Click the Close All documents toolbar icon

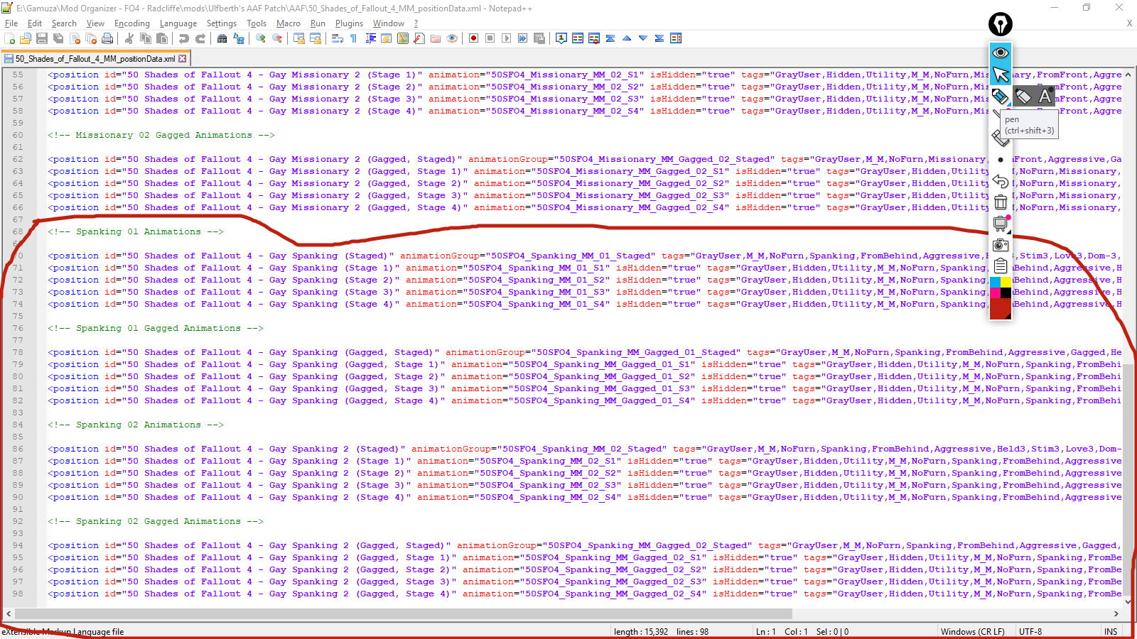[x=91, y=38]
